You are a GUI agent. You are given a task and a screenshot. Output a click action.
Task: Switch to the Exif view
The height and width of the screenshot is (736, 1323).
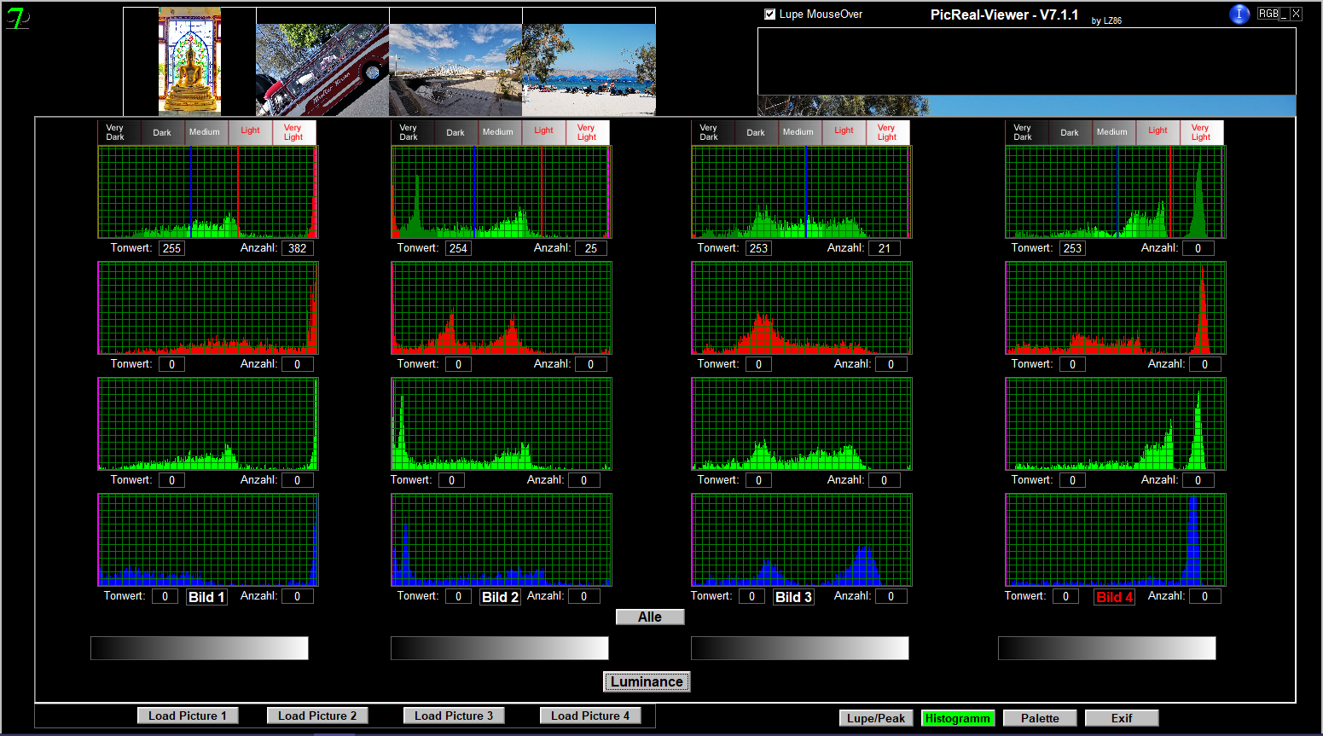[1122, 718]
